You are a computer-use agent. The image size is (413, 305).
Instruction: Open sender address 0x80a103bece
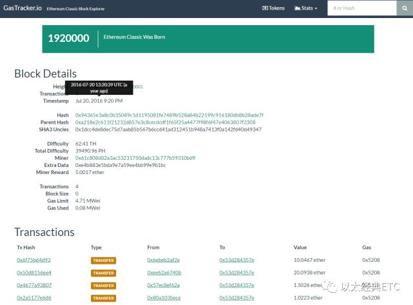coord(164,298)
